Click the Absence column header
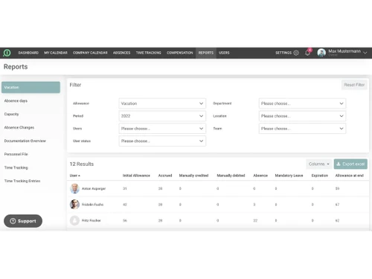The image size is (372, 279). coord(260,176)
